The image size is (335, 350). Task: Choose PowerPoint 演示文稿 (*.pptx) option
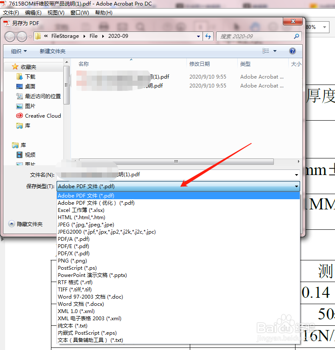pyautogui.click(x=178, y=275)
